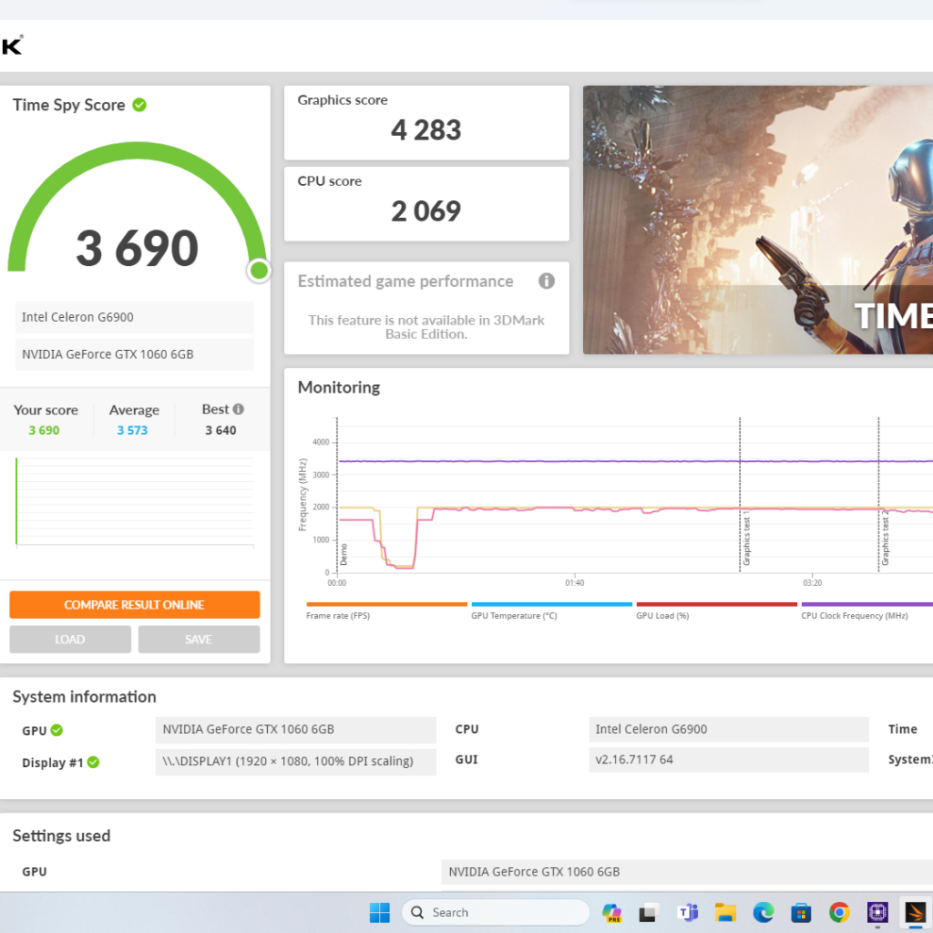Open the Windows Start menu
Screen dimensions: 933x933
(x=380, y=912)
